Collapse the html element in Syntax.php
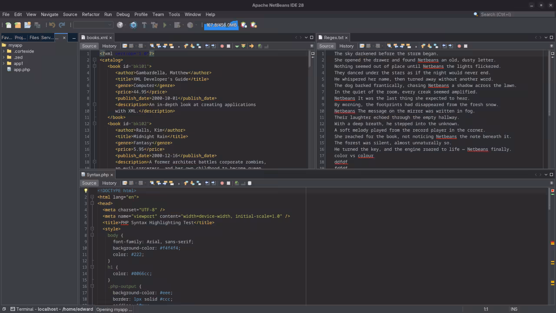The width and height of the screenshot is (556, 313). click(92, 197)
